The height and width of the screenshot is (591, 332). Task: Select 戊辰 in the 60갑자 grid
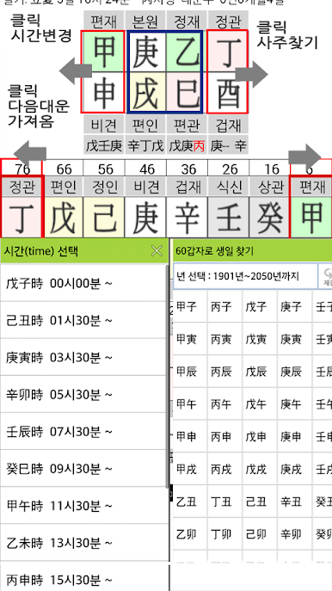point(260,372)
